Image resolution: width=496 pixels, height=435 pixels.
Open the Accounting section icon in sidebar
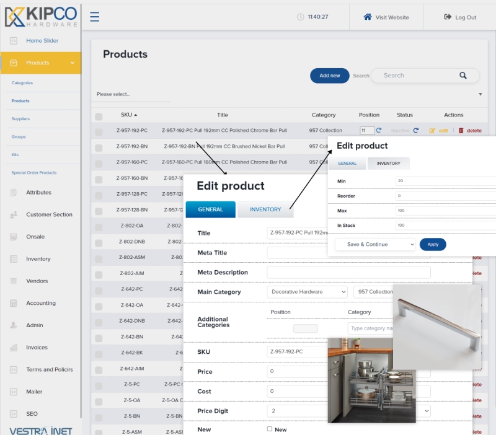pos(14,303)
